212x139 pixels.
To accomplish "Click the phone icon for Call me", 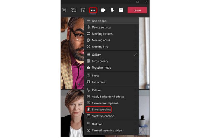I will tap(88, 90).
